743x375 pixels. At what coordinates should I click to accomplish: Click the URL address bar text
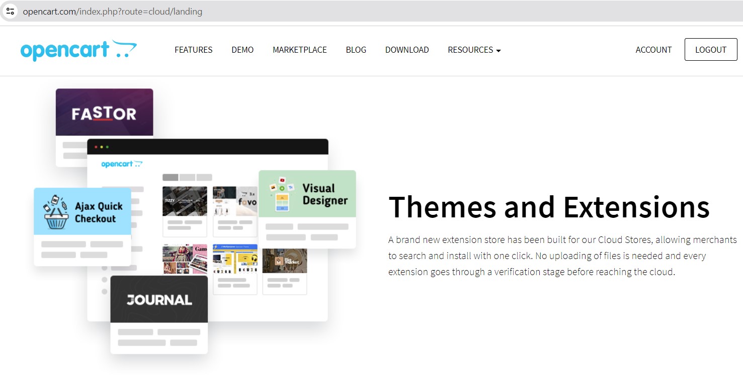112,11
